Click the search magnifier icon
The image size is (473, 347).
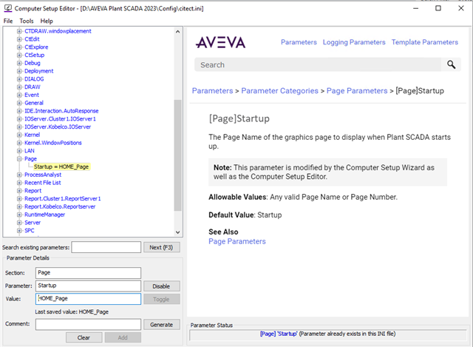[x=451, y=64]
